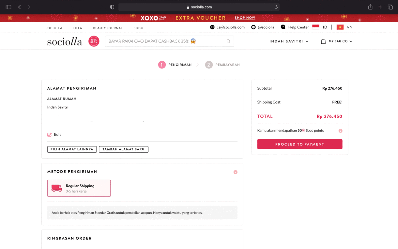Click SHOP NOW in the voucher banner
This screenshot has height=249, width=398.
tap(245, 18)
